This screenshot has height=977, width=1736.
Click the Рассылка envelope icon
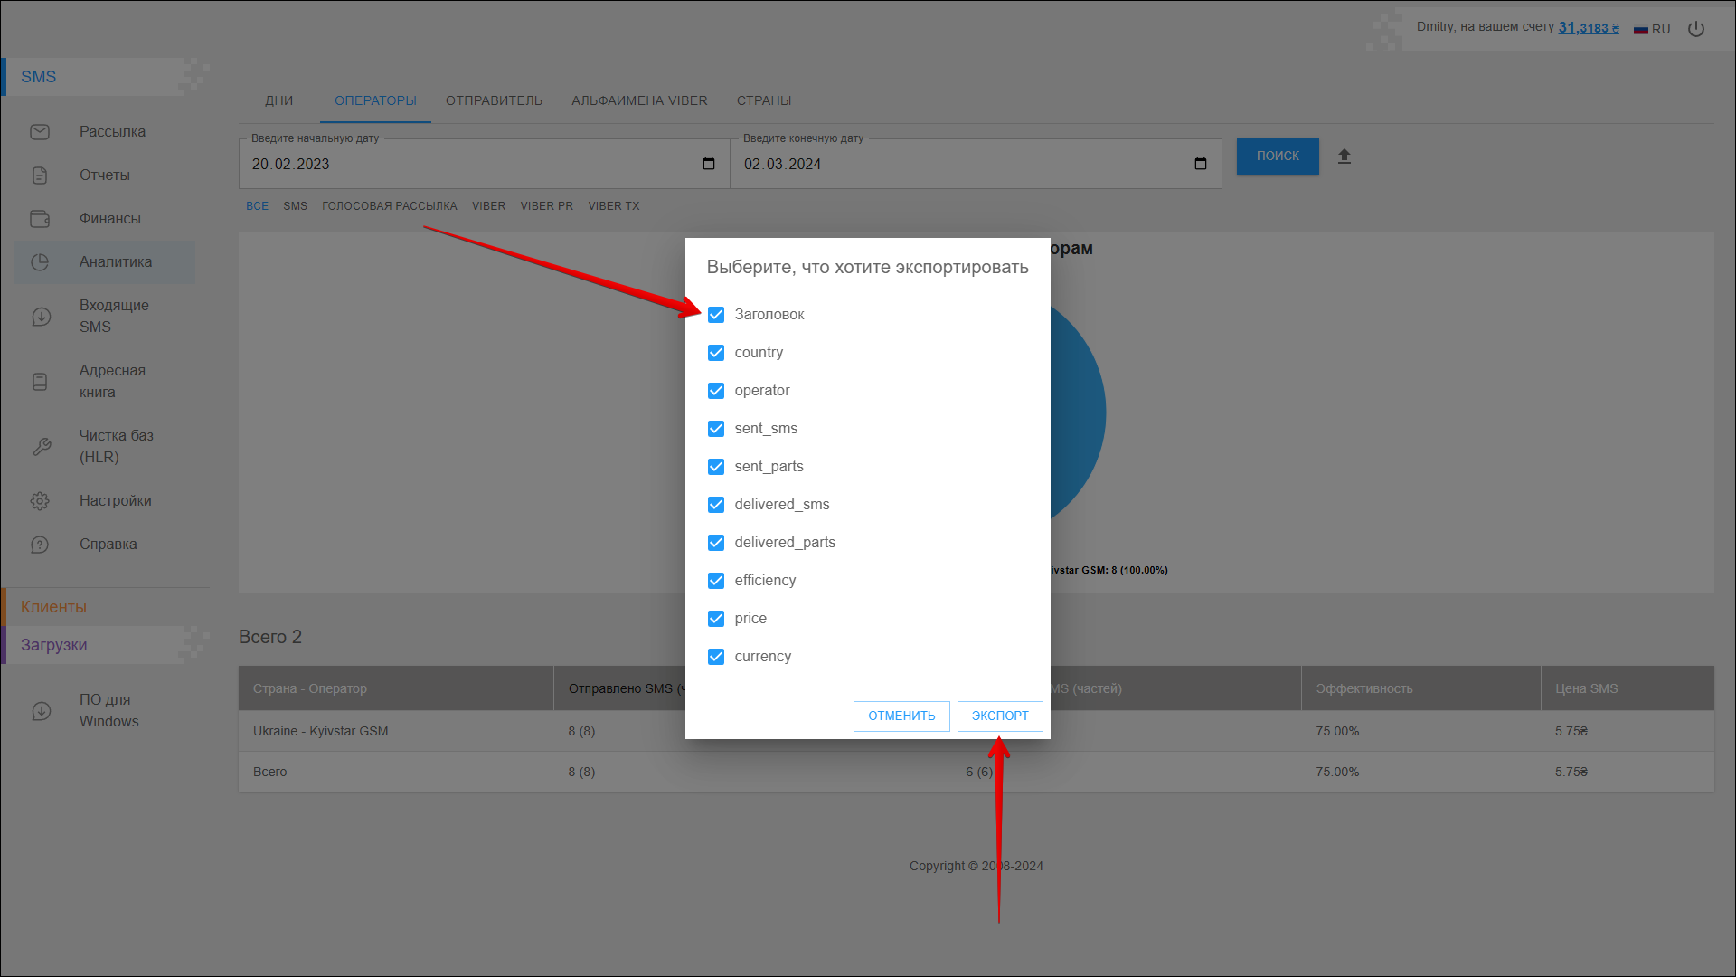pyautogui.click(x=40, y=132)
